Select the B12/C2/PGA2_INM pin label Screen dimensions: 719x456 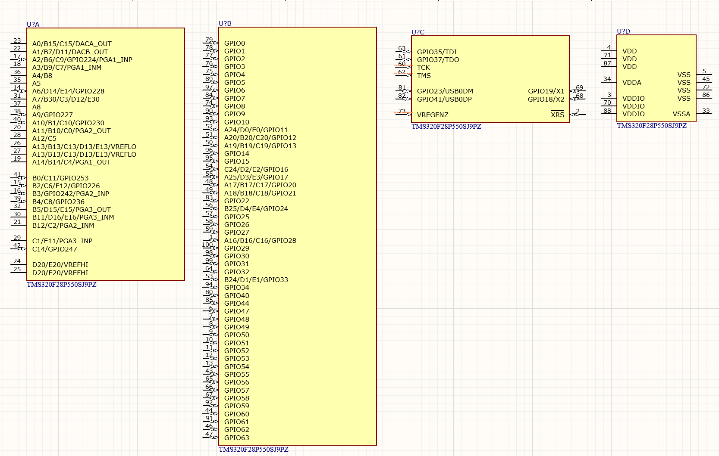(x=63, y=226)
